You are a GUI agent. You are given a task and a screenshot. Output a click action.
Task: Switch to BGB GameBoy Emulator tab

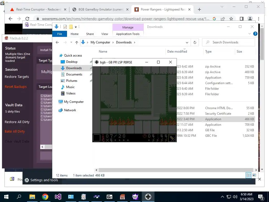(100, 9)
